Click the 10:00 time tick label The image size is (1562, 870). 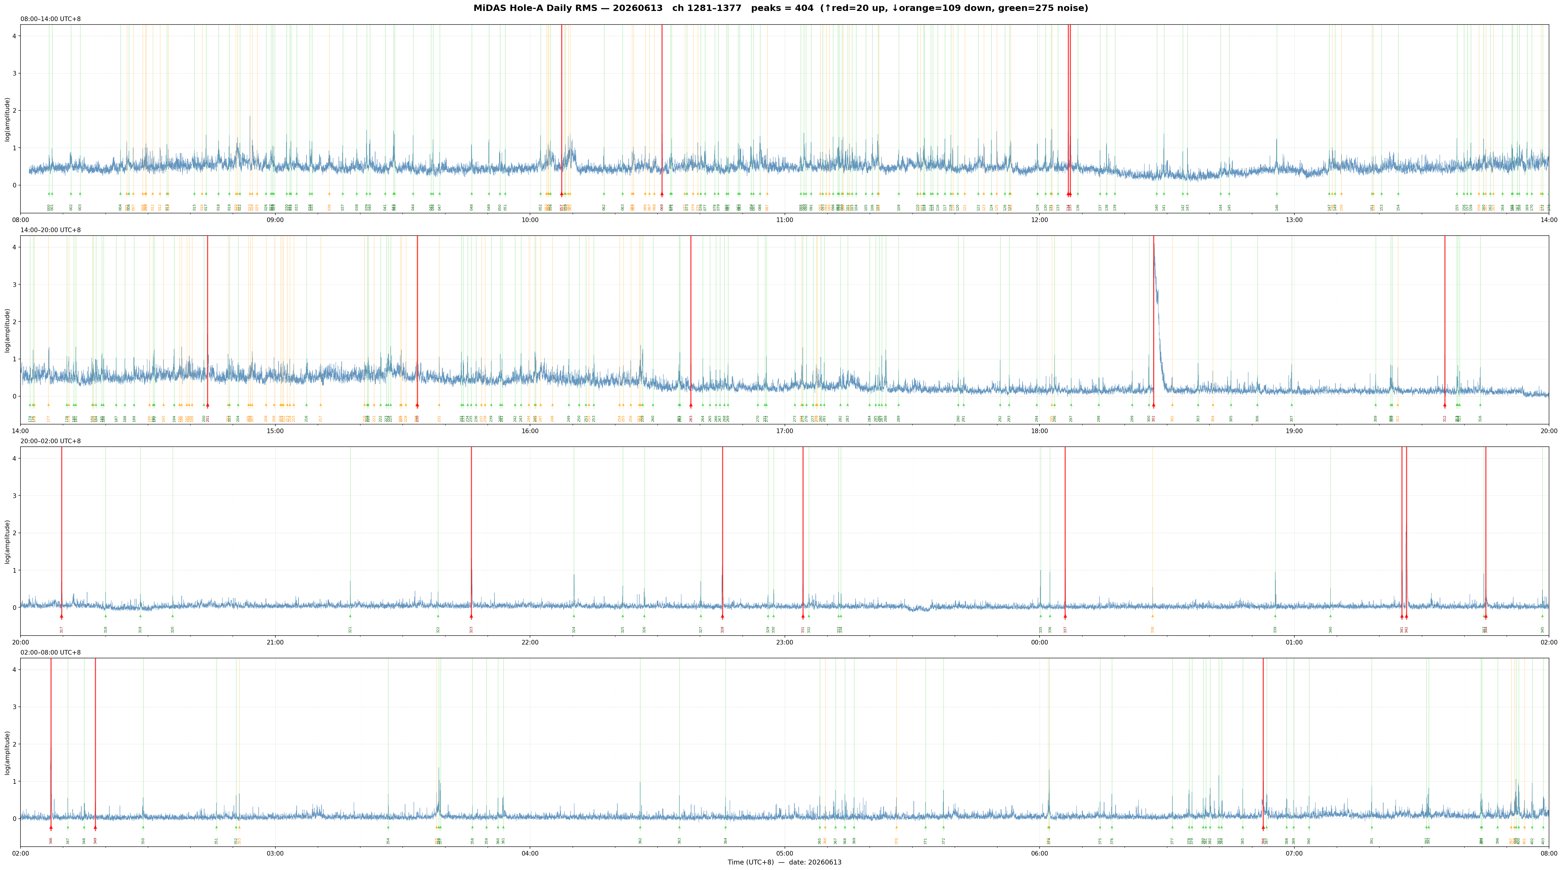click(x=530, y=219)
